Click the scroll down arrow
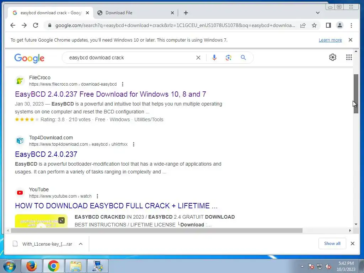Viewport: 364px width, 273px height. click(x=356, y=224)
